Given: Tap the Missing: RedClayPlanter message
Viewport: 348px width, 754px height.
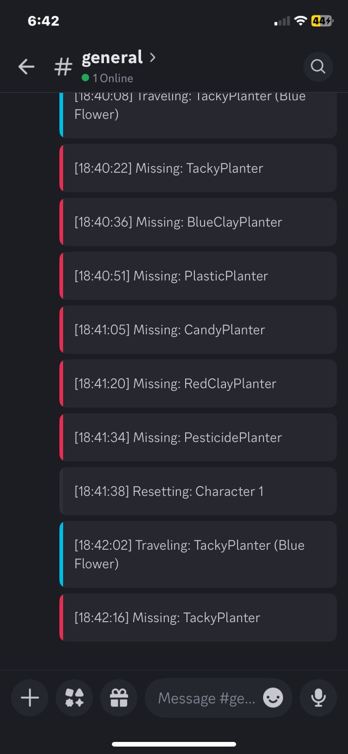Looking at the screenshot, I should pos(198,383).
